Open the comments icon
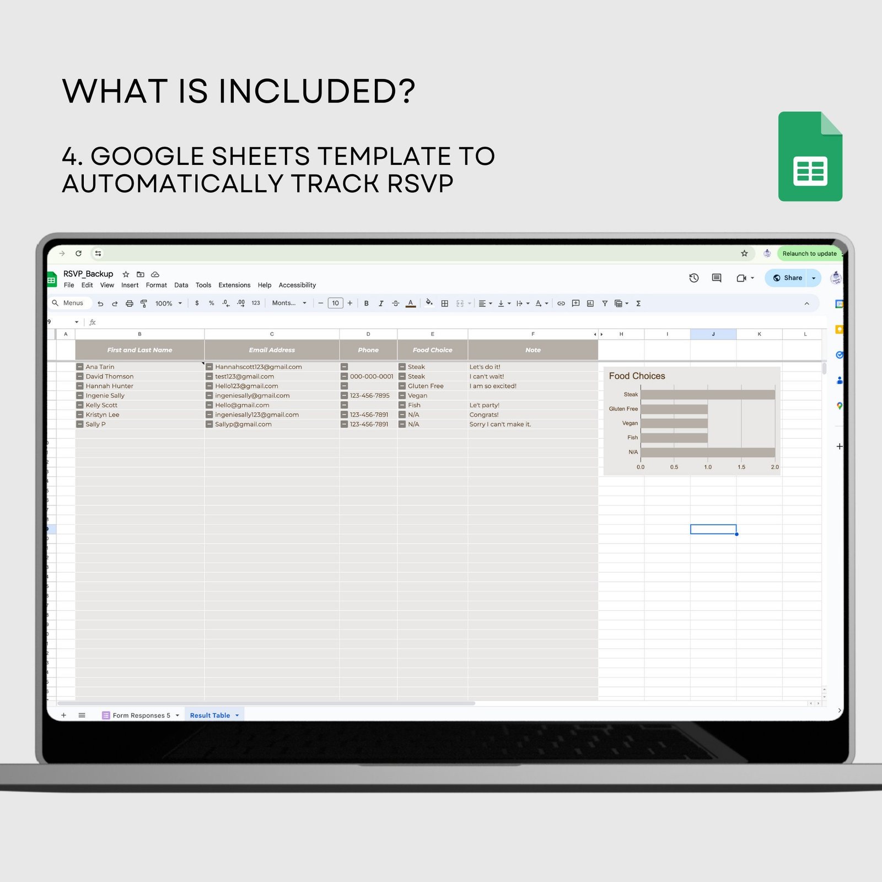 (717, 278)
